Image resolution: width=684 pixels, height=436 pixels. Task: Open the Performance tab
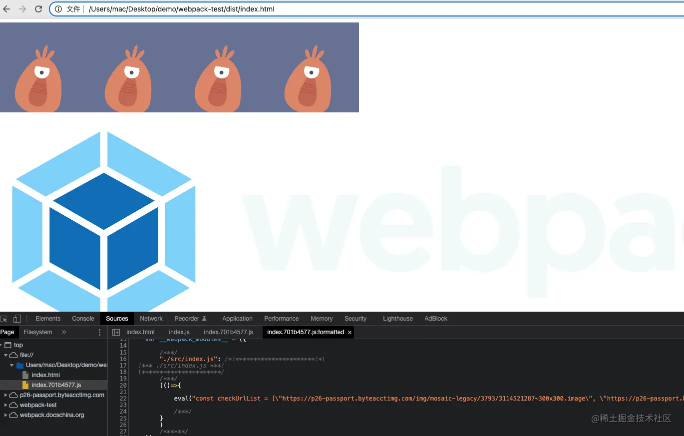pos(282,319)
